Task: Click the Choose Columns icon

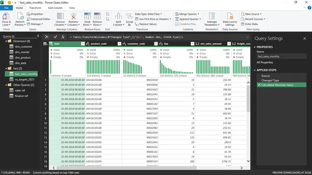Action: (60, 16)
